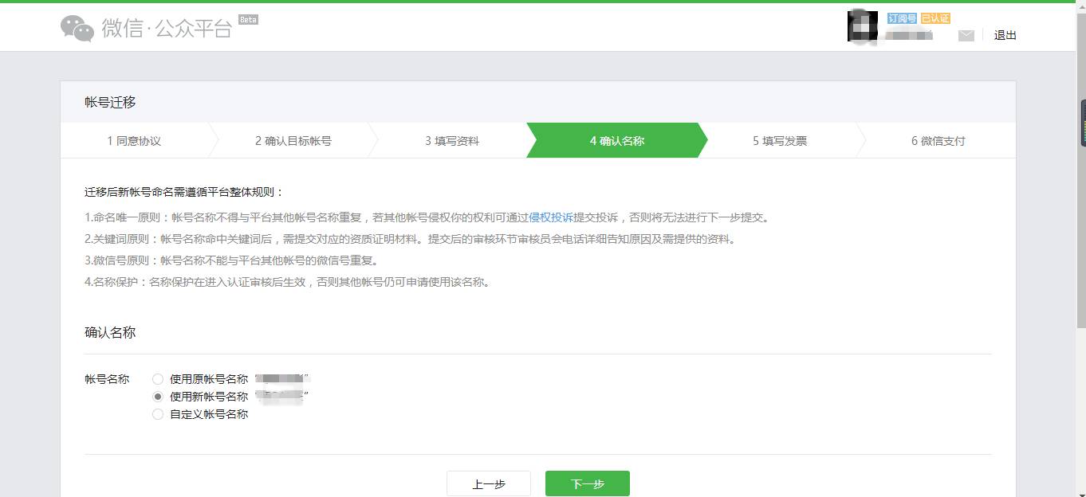Go to step 6 微信支付
1086x497 pixels.
click(x=938, y=141)
